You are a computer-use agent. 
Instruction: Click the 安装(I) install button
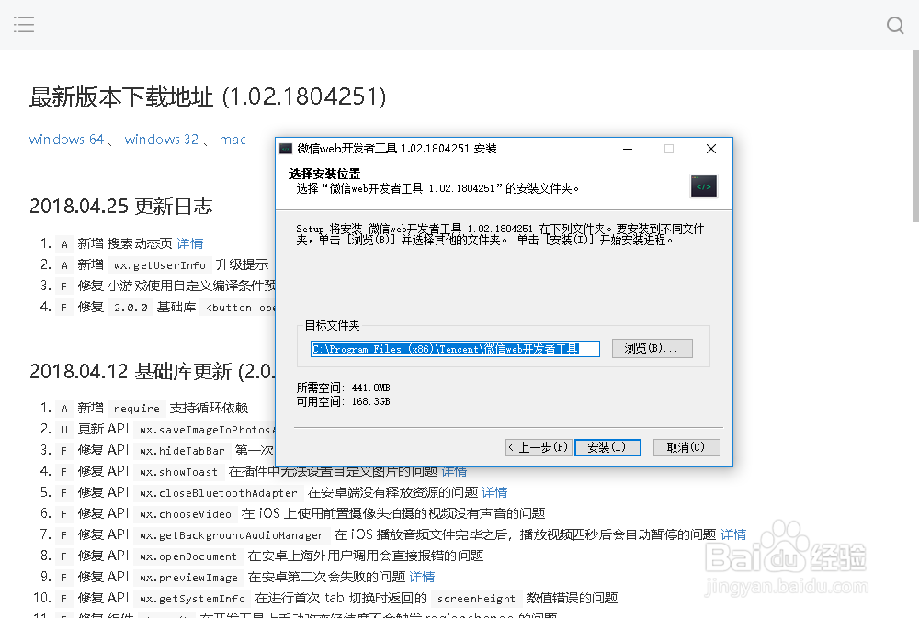point(607,447)
